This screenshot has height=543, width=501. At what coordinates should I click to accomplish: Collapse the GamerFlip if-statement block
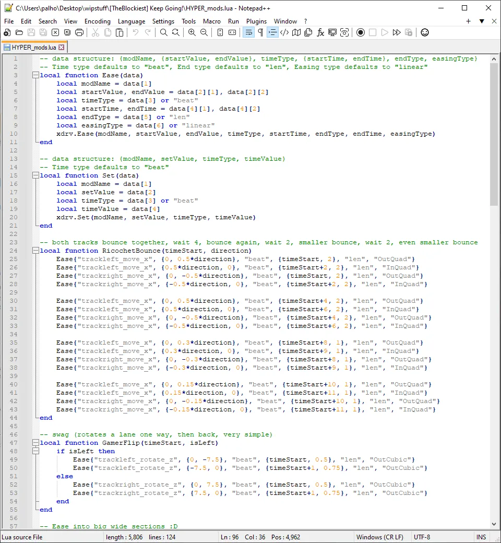coord(35,451)
